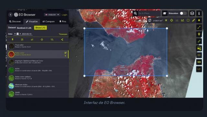Open the measure ruler tool
This screenshot has width=207, height=117.
click(199, 41)
